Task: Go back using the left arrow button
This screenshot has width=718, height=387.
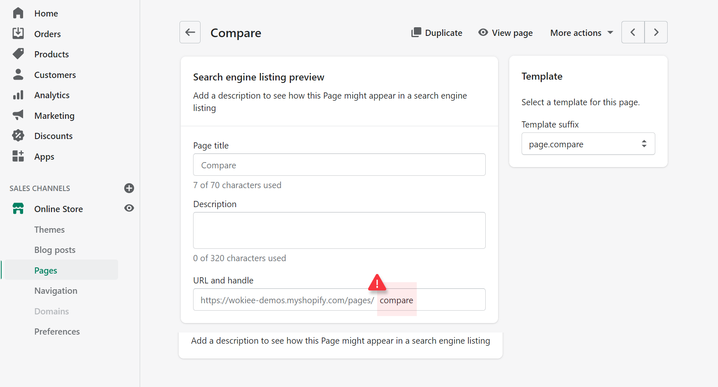Action: [190, 32]
